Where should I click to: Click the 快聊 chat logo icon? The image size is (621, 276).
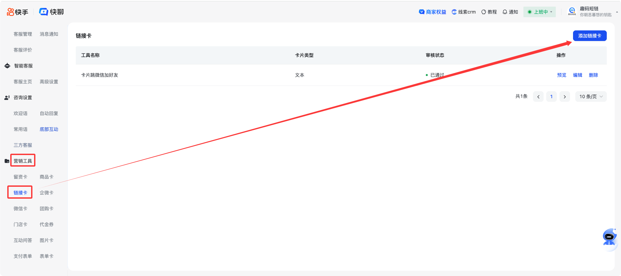[44, 12]
